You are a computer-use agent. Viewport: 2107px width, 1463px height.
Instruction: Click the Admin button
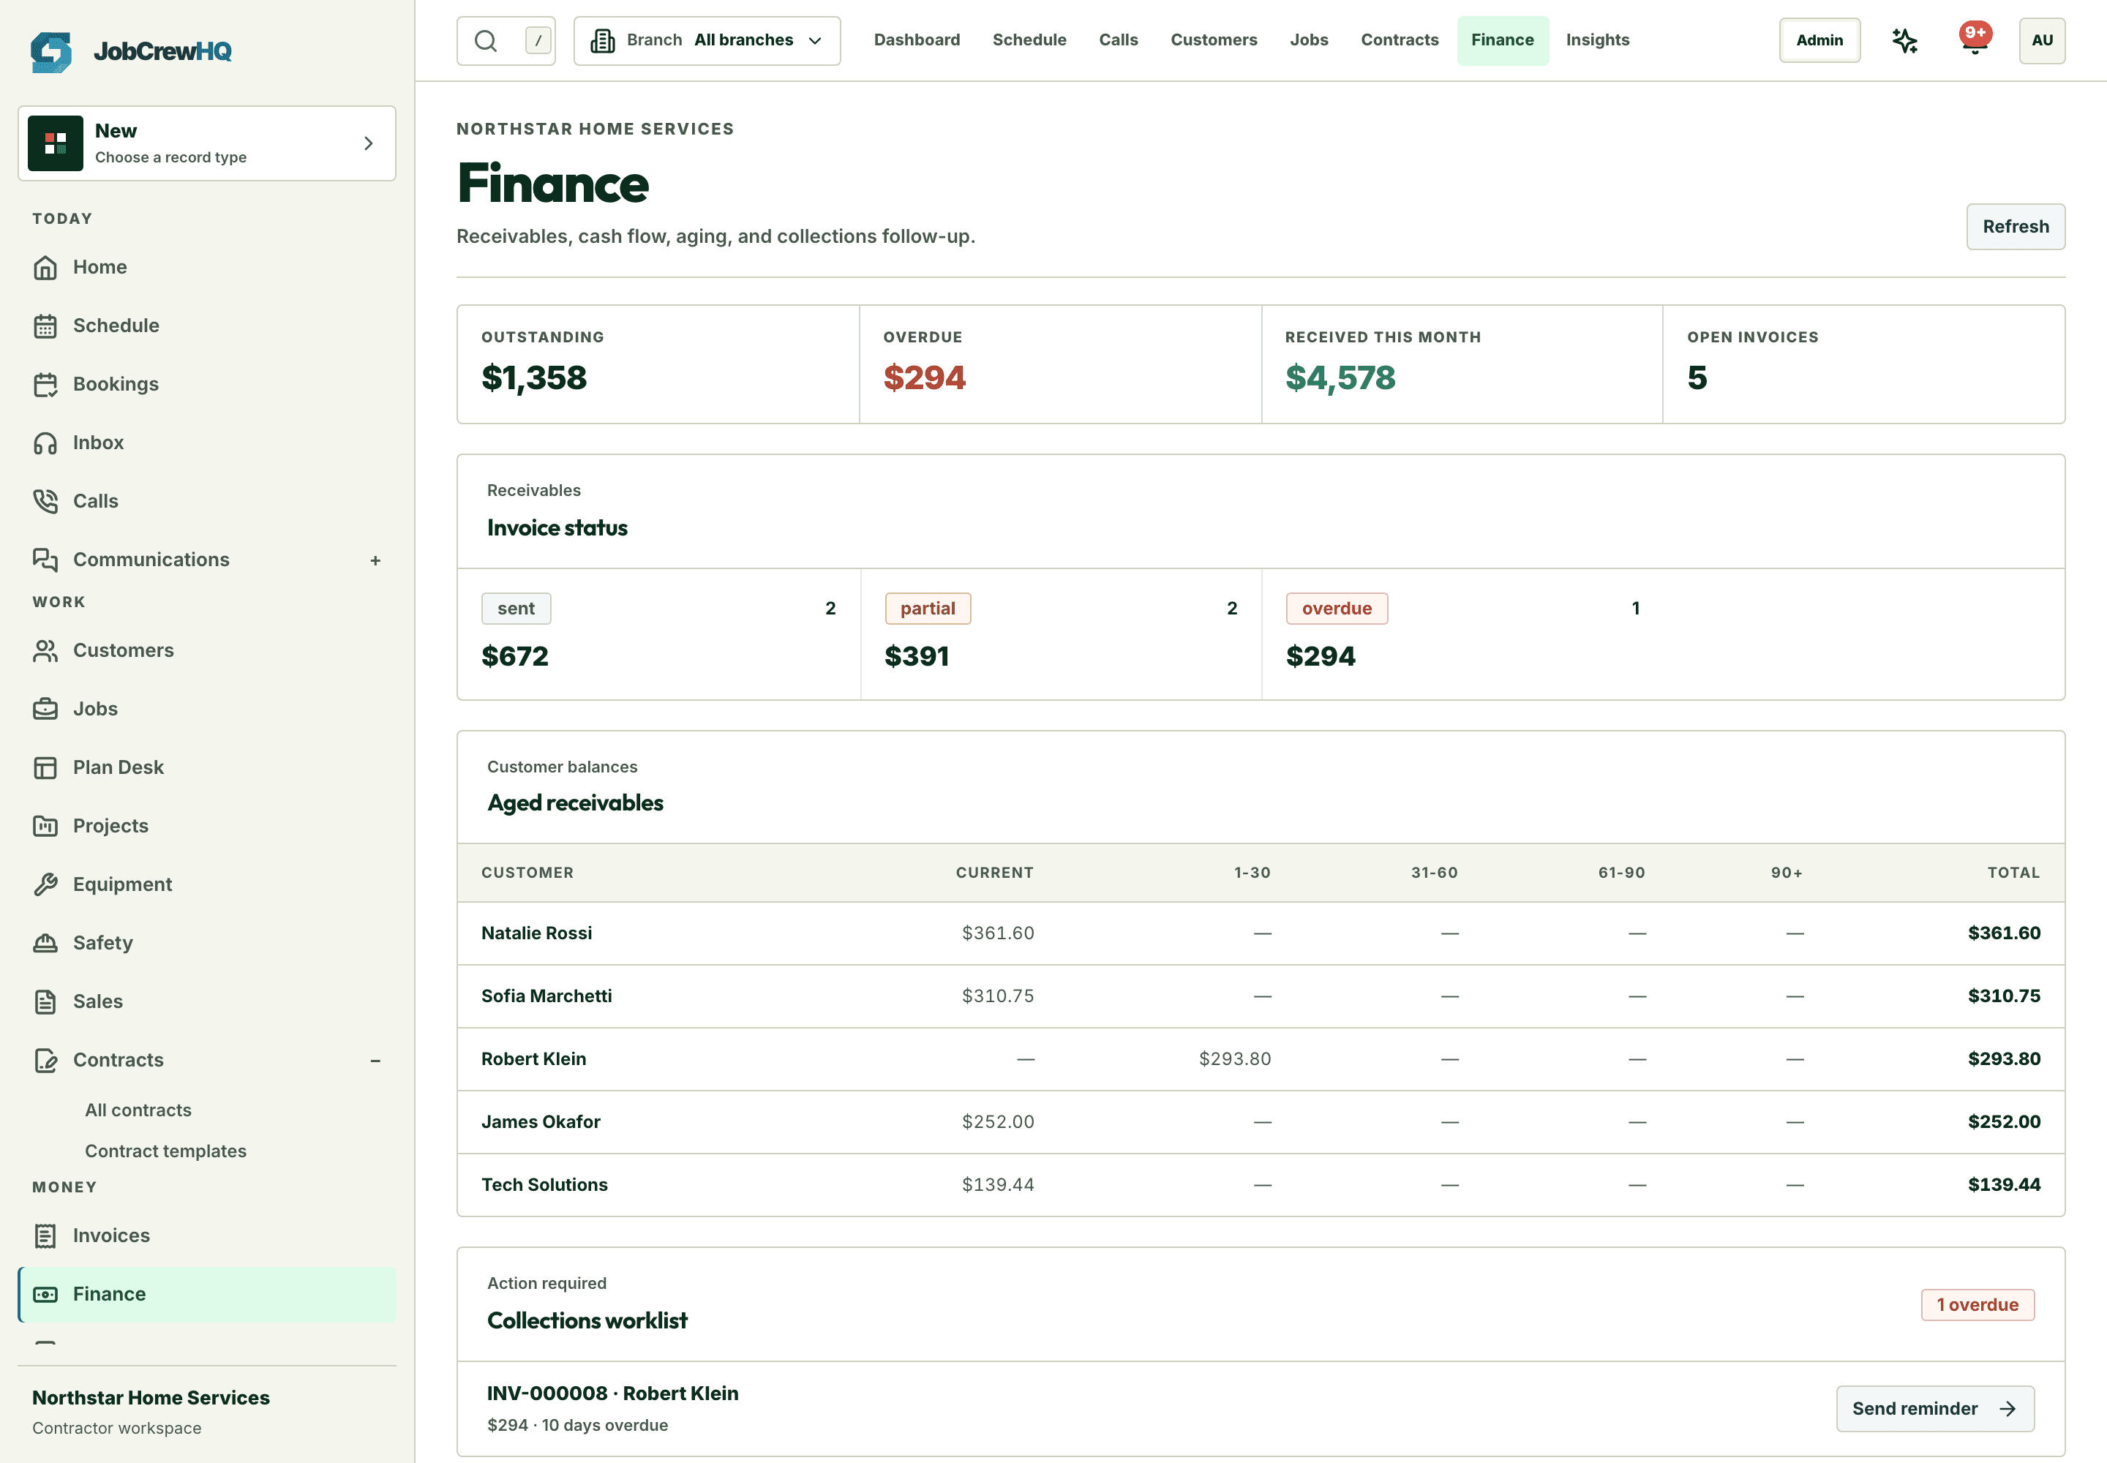click(1819, 40)
